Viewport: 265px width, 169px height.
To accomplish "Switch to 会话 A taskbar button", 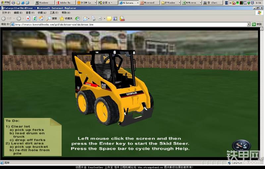I will click(x=107, y=3).
